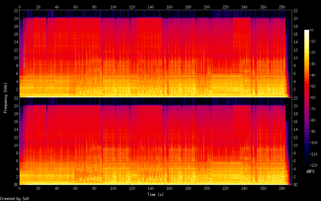Click the 140 tick on bottom time axis
Image resolution: width=321 pixels, height=201 pixels.
151,188
